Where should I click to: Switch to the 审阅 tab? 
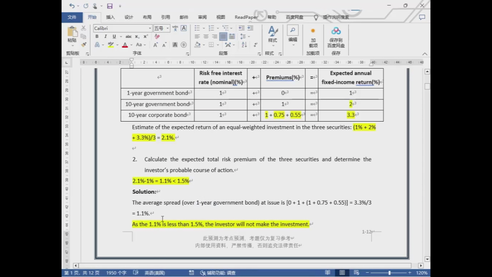(202, 17)
